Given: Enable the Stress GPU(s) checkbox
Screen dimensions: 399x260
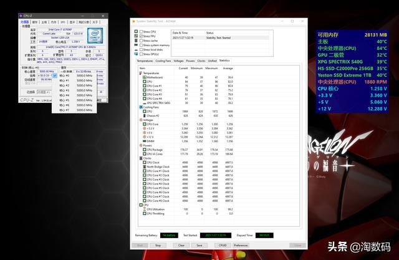Looking at the screenshot, I should pos(141,54).
